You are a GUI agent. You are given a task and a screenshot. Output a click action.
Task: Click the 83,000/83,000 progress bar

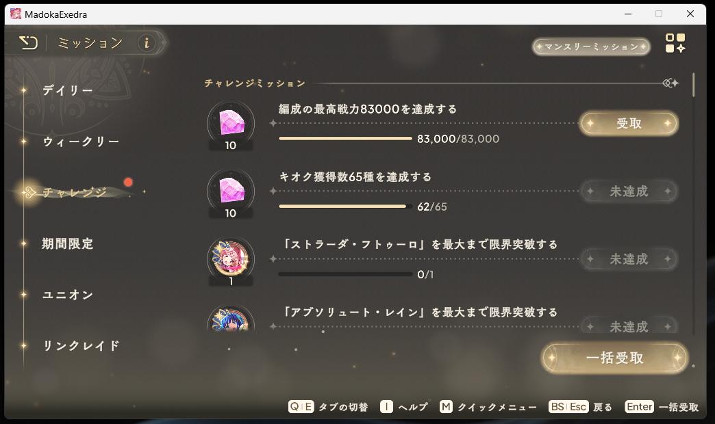coord(345,138)
